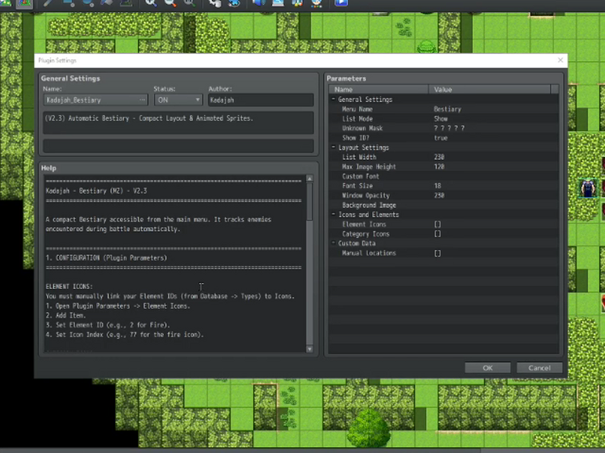Viewport: 605px width, 453px height.
Task: Select the Pencil drawing tool
Action: (49, 3)
